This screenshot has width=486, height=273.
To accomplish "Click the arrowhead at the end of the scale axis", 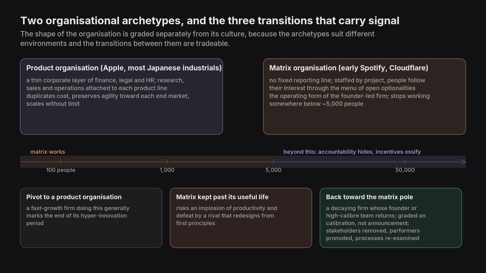I will point(463,162).
